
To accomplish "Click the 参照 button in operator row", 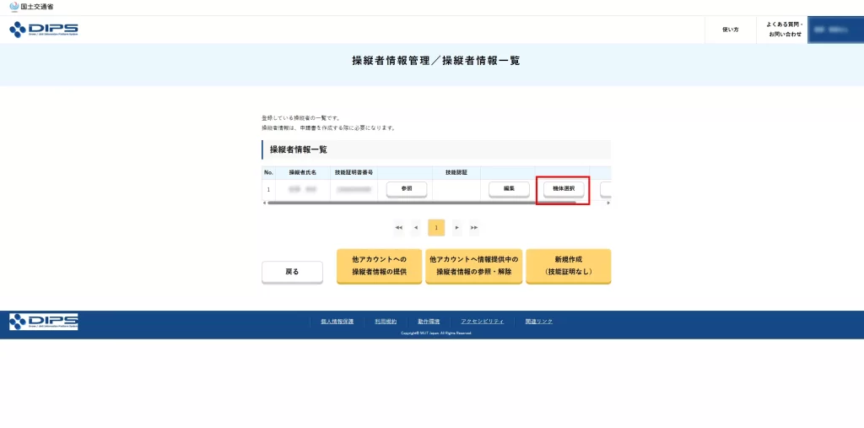I will [x=407, y=189].
